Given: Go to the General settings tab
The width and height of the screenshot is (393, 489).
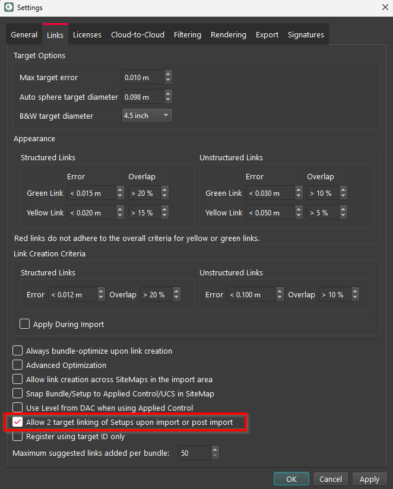Looking at the screenshot, I should click(24, 35).
